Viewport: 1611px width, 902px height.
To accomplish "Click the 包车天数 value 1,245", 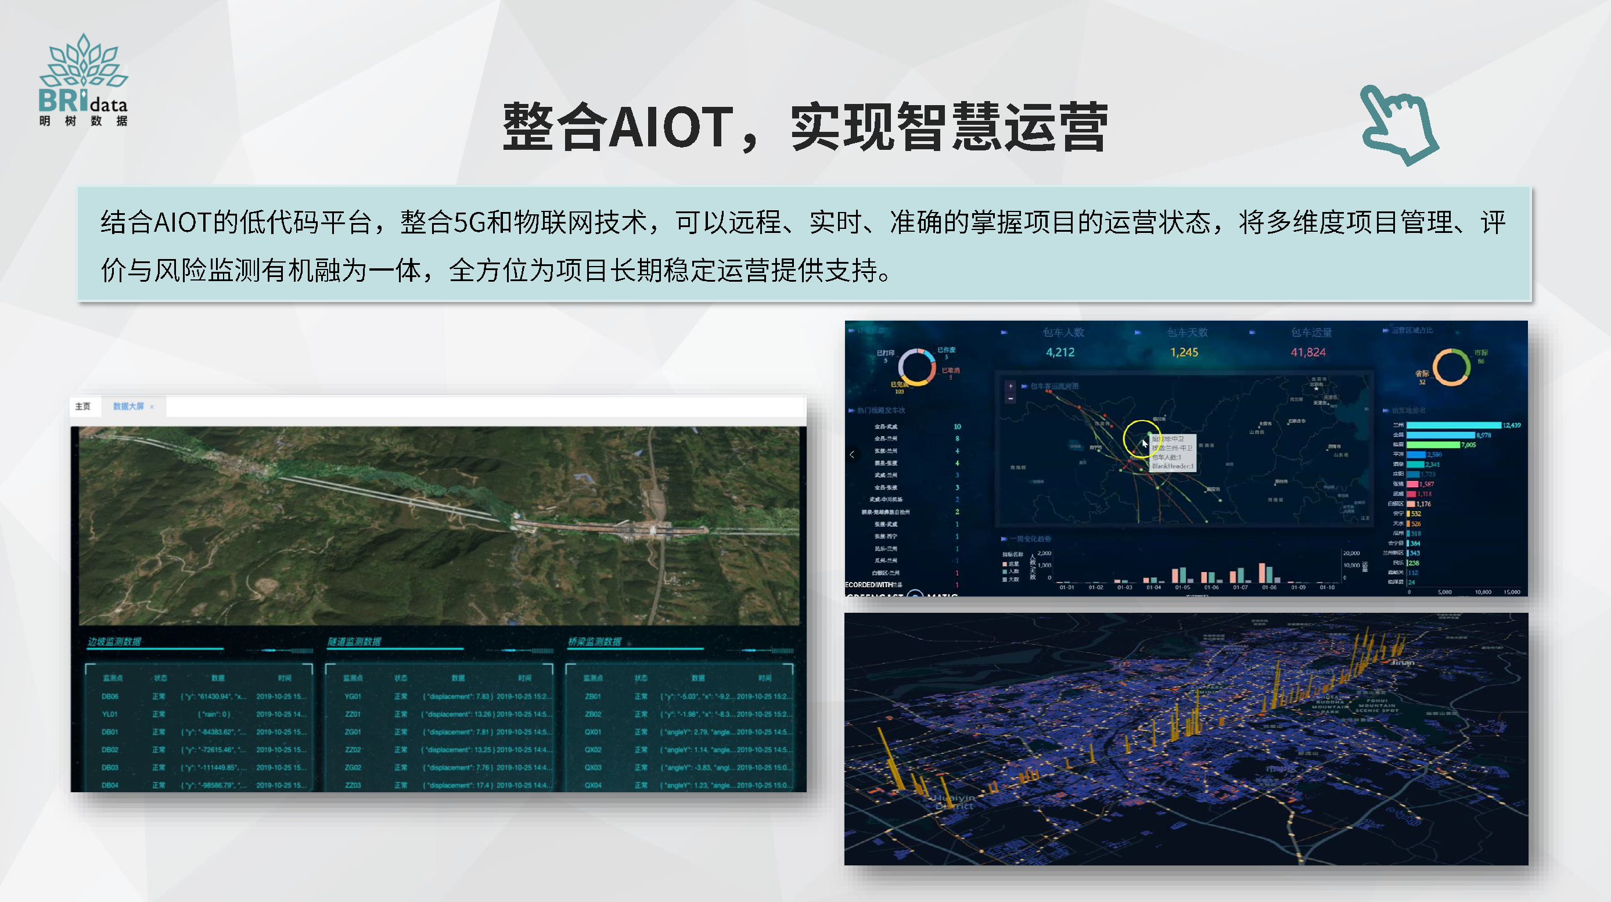I will pyautogui.click(x=1184, y=352).
